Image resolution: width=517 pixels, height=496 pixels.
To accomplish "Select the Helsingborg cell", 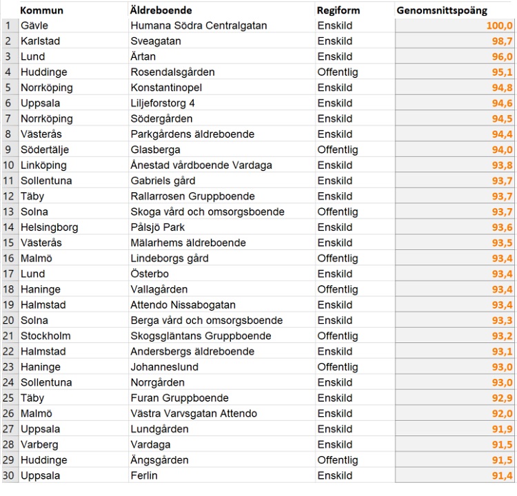I will click(x=49, y=227).
